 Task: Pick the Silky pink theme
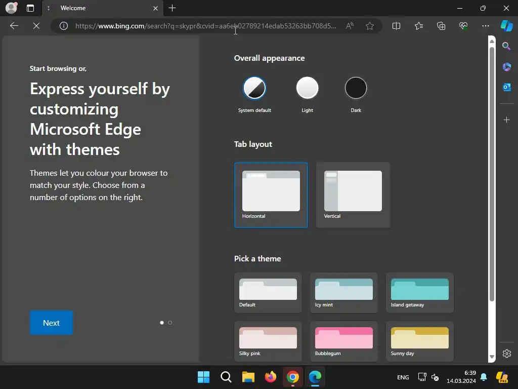pyautogui.click(x=268, y=341)
